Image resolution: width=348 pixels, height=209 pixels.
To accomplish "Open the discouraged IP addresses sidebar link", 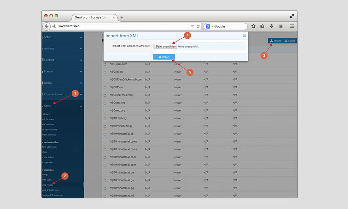I will [53, 195].
